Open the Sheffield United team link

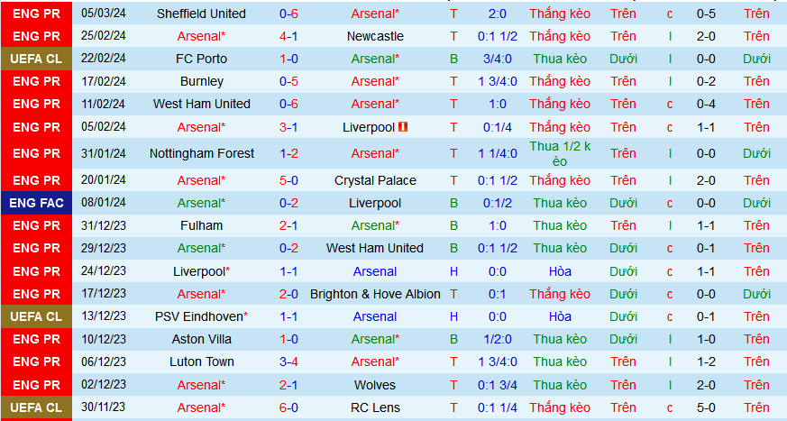pos(201,14)
